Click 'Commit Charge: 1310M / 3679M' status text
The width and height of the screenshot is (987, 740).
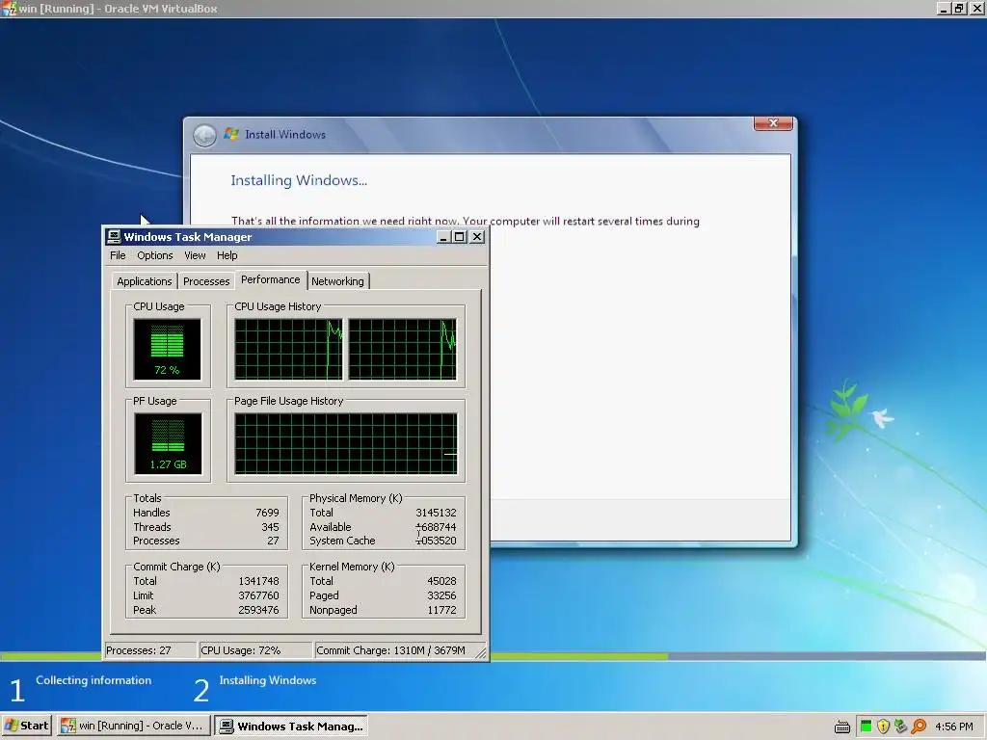point(390,650)
